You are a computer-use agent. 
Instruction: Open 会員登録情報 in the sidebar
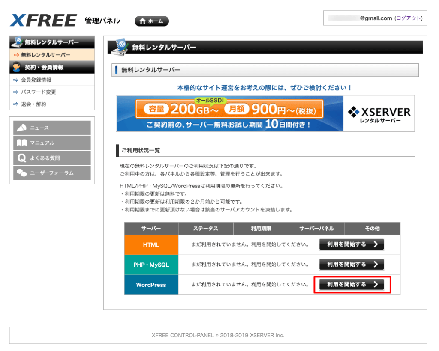(x=52, y=80)
